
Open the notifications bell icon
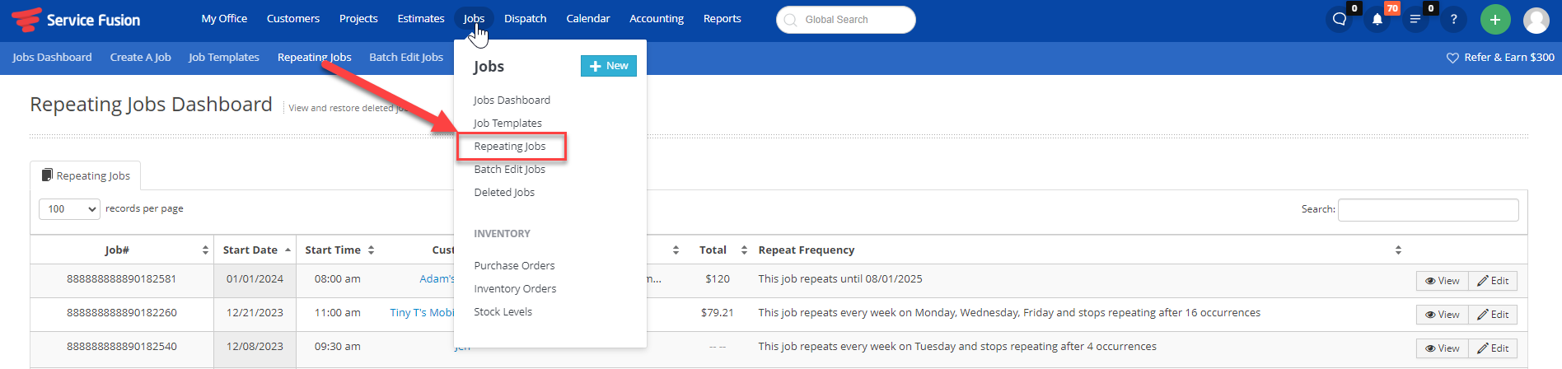tap(1377, 19)
